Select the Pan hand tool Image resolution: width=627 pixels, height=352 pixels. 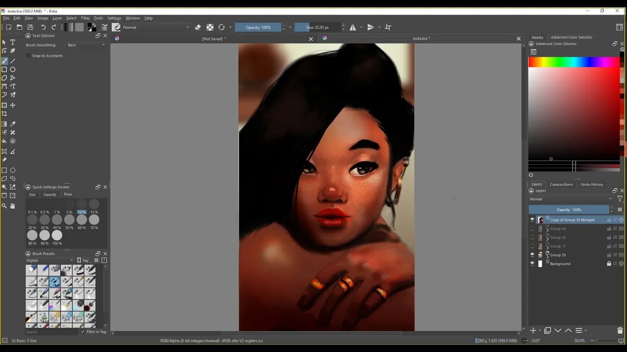pyautogui.click(x=13, y=206)
